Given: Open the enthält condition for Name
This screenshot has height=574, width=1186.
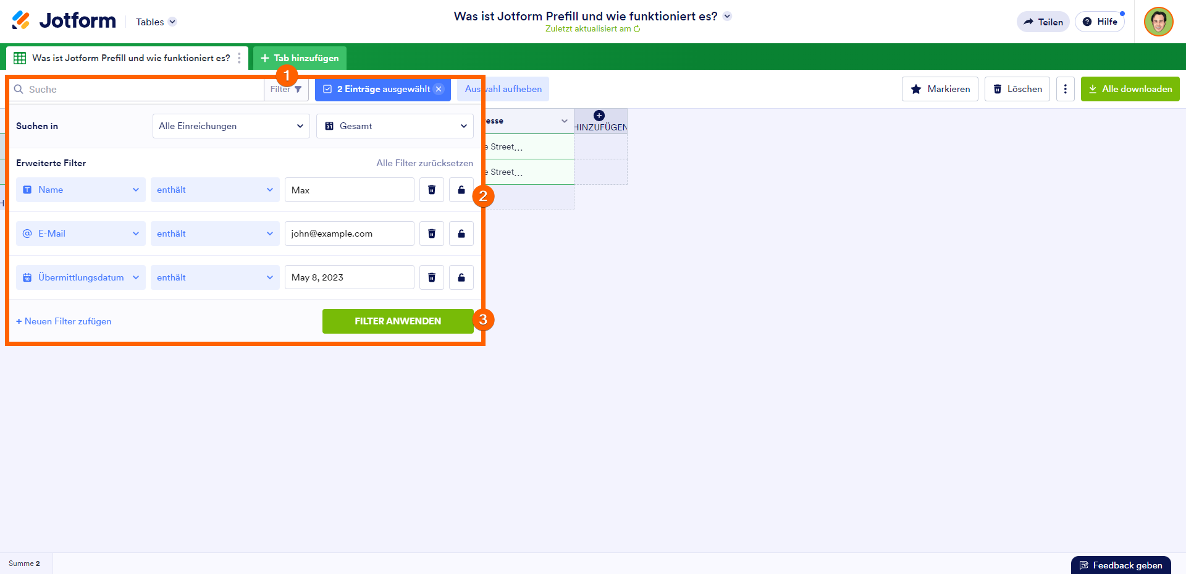Looking at the screenshot, I should (x=215, y=190).
